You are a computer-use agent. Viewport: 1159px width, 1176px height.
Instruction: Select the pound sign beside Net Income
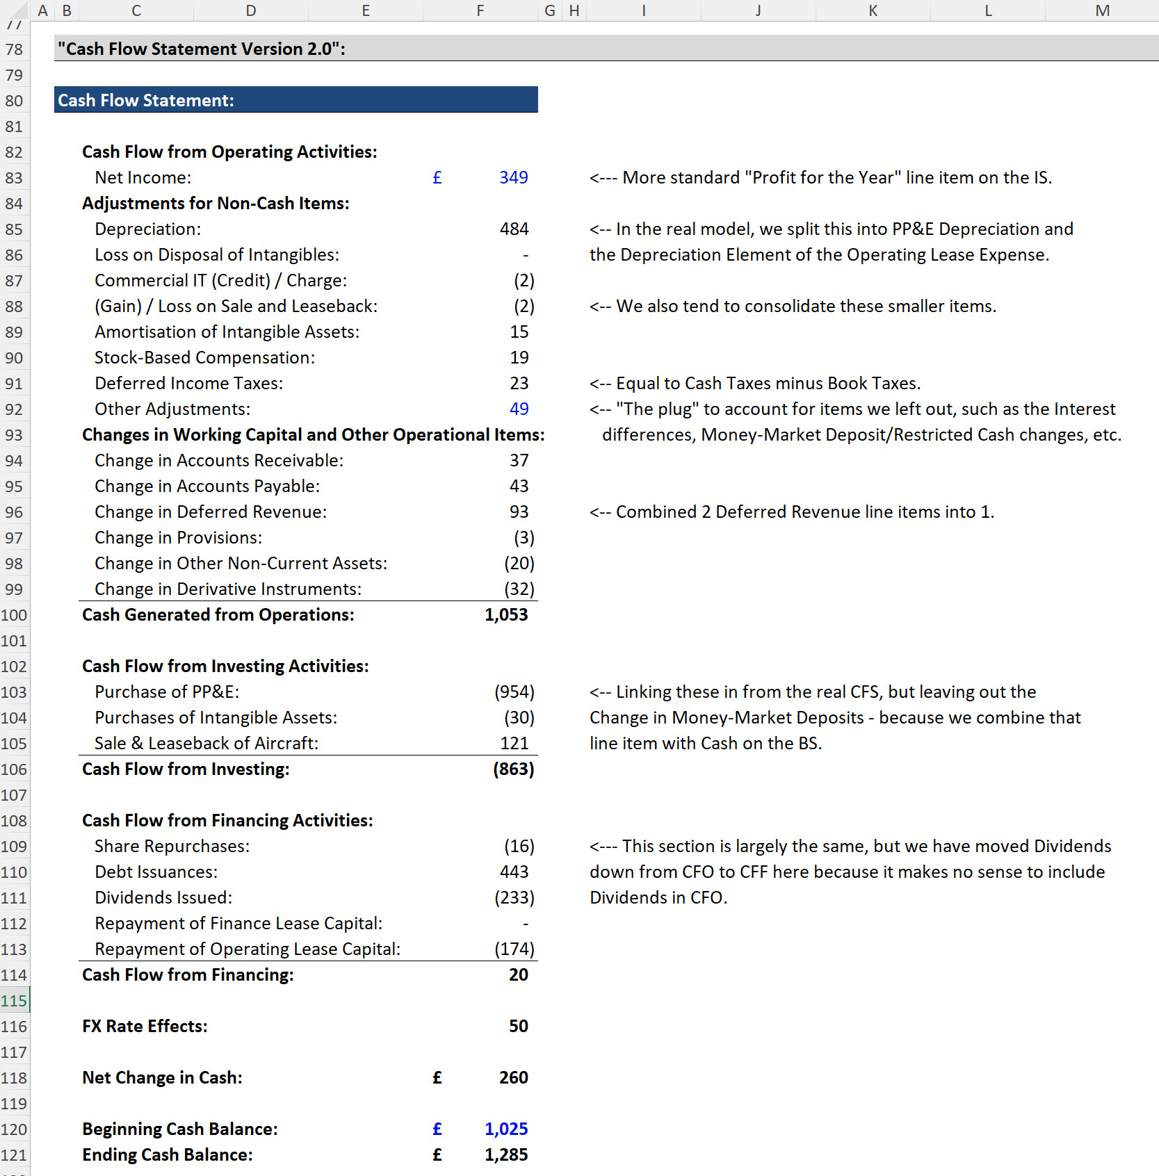click(x=437, y=178)
